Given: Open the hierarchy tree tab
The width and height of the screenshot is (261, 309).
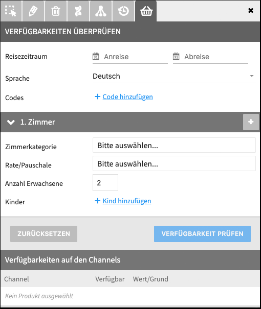Looking at the screenshot, I should pos(101,11).
